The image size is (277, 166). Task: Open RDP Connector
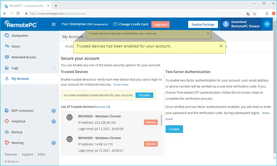click(23, 110)
